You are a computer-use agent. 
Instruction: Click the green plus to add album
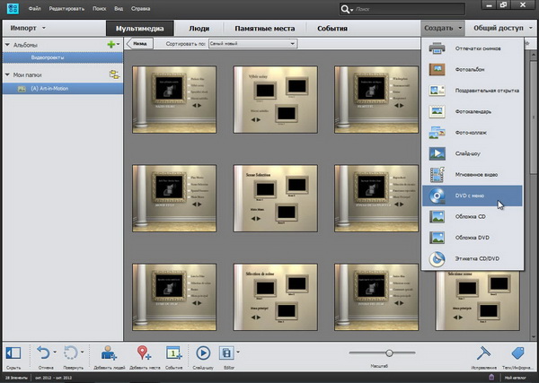click(110, 44)
